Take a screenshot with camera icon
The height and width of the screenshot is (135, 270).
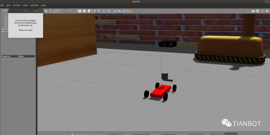click(x=253, y=11)
